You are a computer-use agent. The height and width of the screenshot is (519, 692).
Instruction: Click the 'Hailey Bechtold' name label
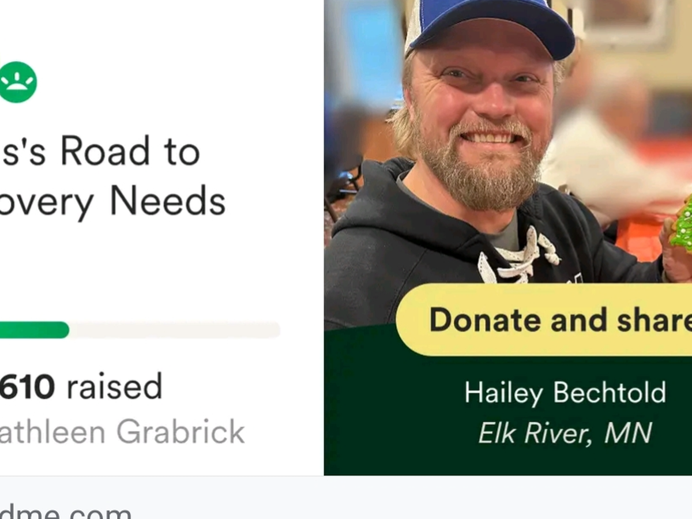tap(565, 393)
